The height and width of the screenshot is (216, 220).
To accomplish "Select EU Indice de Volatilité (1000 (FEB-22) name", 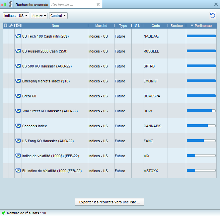I will pyautogui.click(x=52, y=171).
